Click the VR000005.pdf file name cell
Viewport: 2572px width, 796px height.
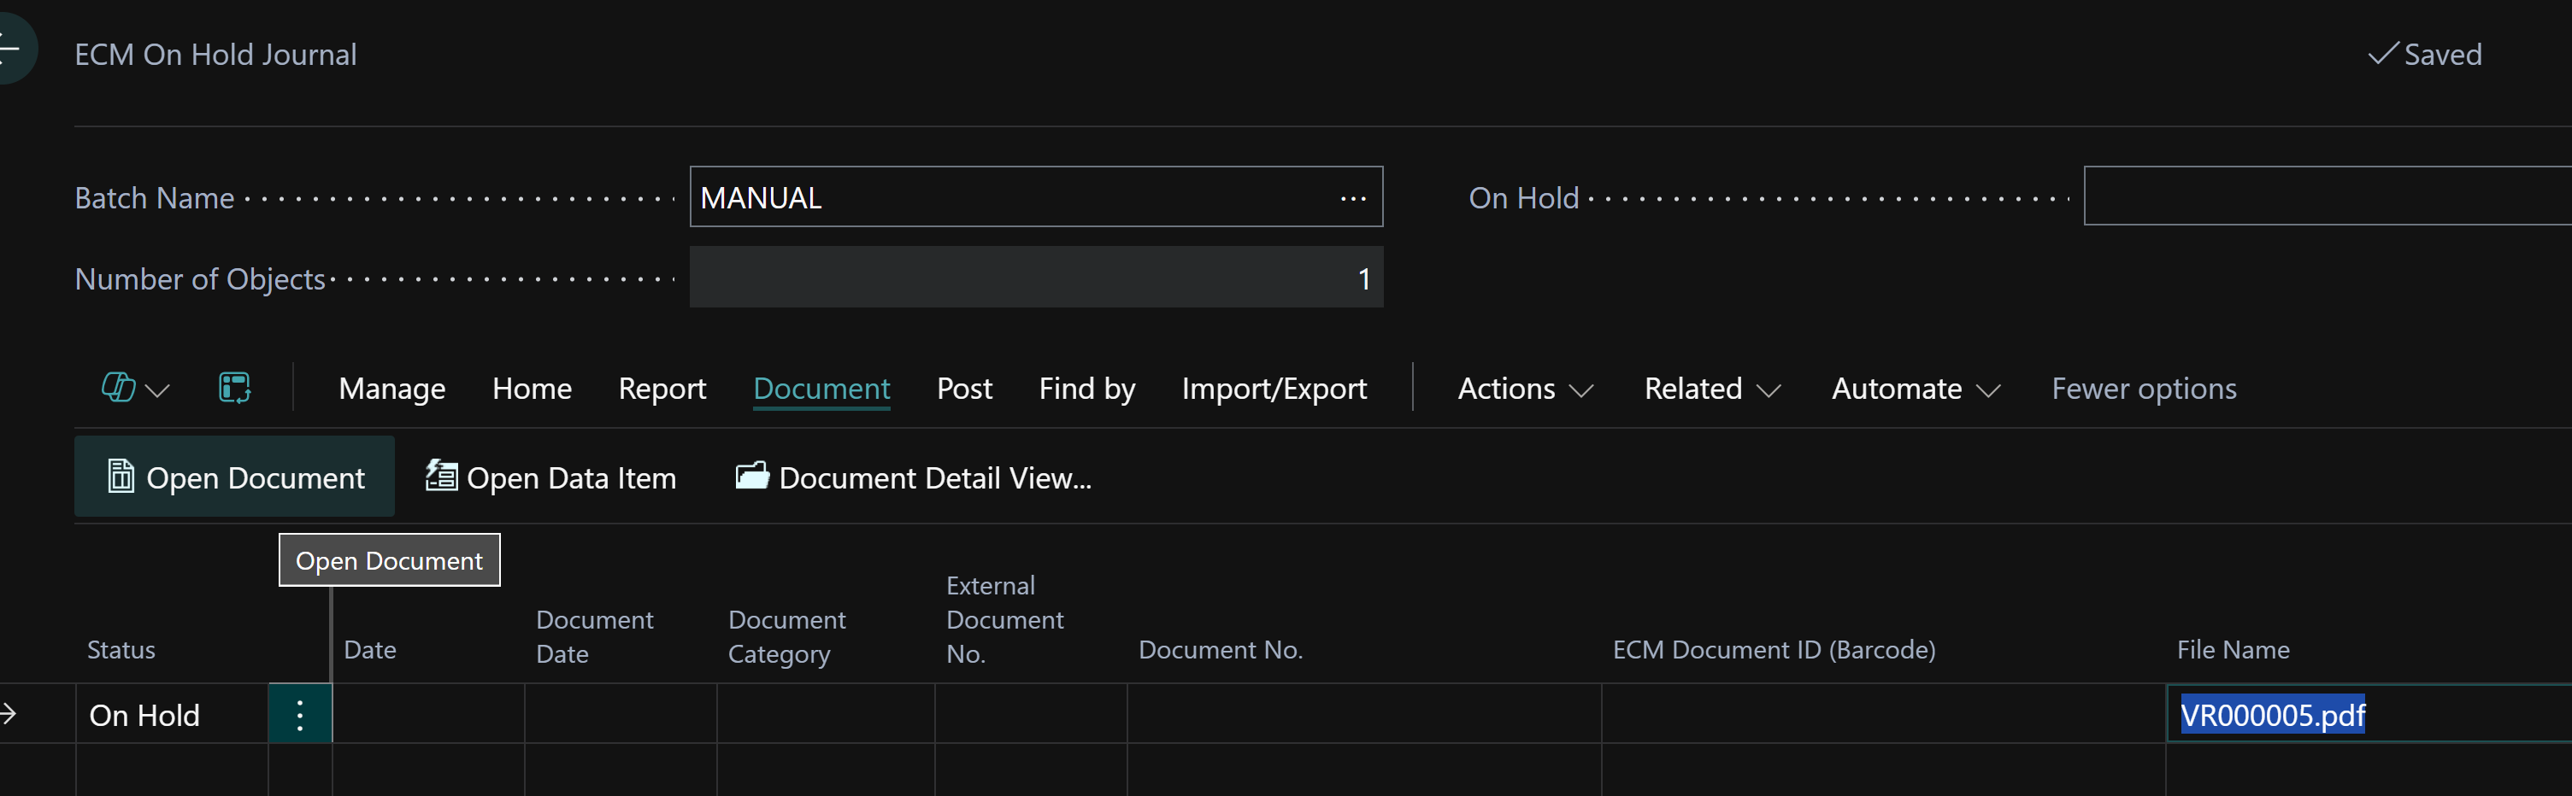coord(2369,714)
